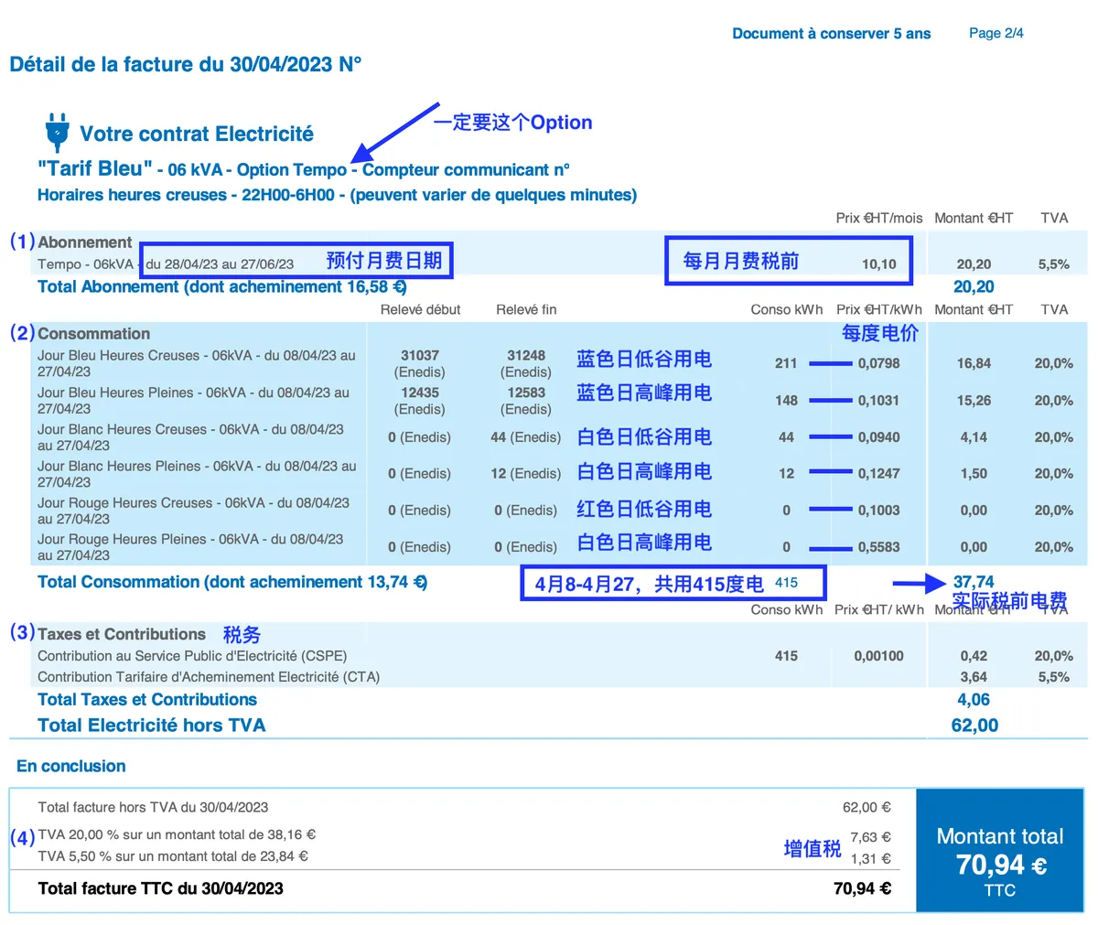Click the Montant total 70,94 € box
This screenshot has width=1098, height=925.
(1000, 852)
